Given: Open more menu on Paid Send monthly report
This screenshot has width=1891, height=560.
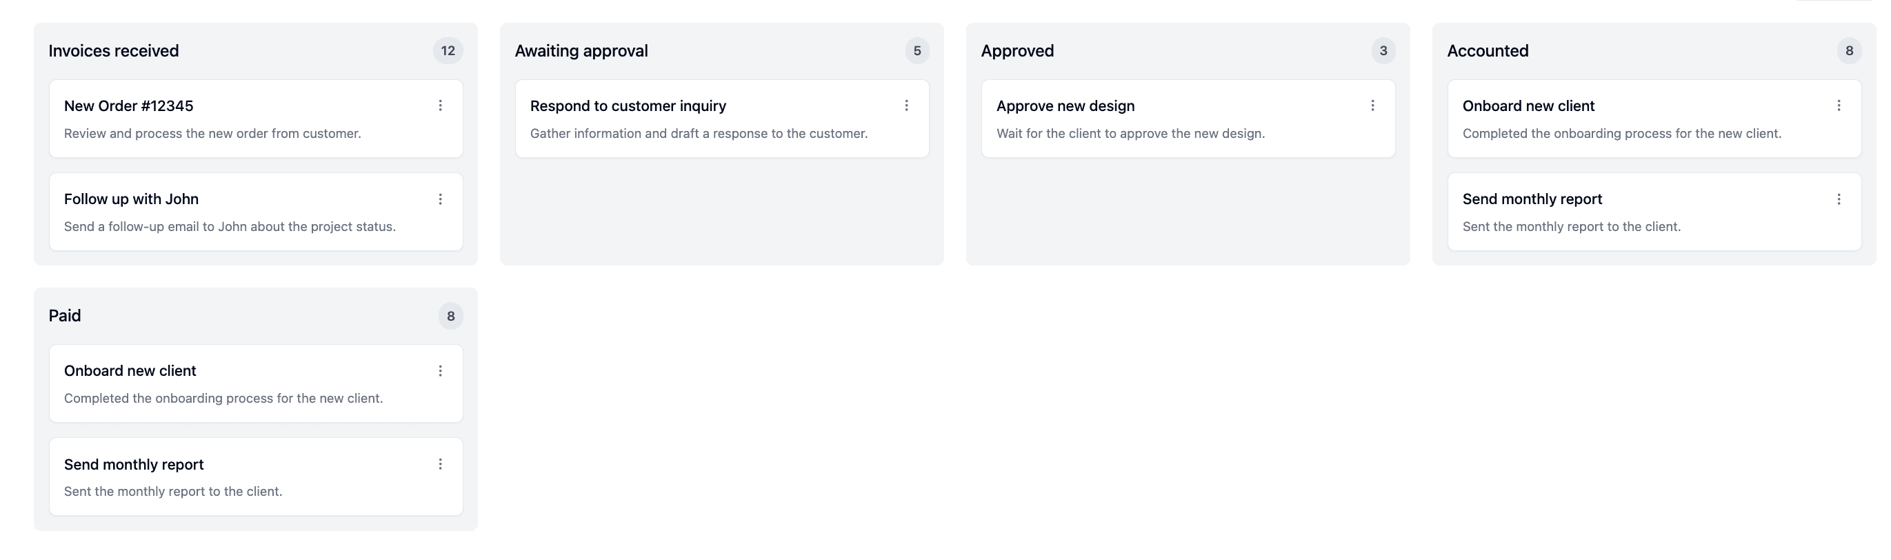Looking at the screenshot, I should [441, 464].
